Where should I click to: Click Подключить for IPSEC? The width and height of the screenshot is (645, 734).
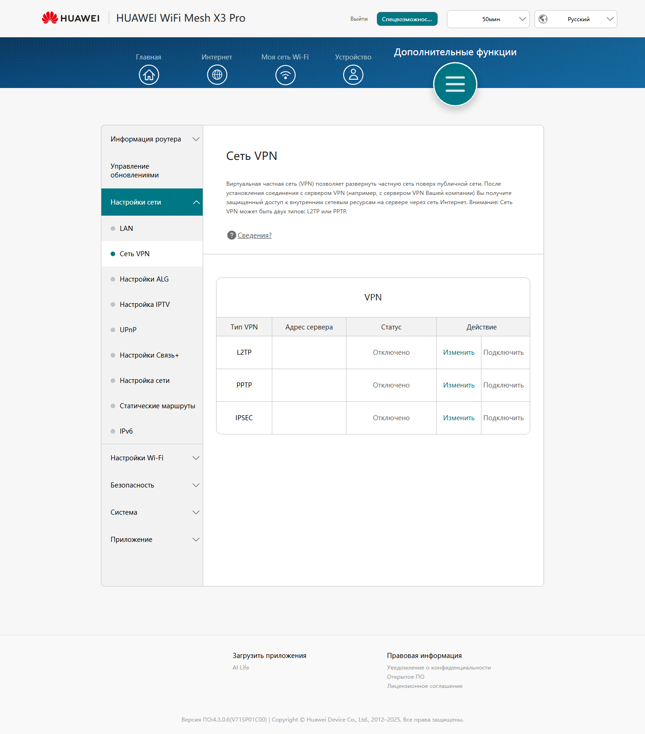click(504, 418)
